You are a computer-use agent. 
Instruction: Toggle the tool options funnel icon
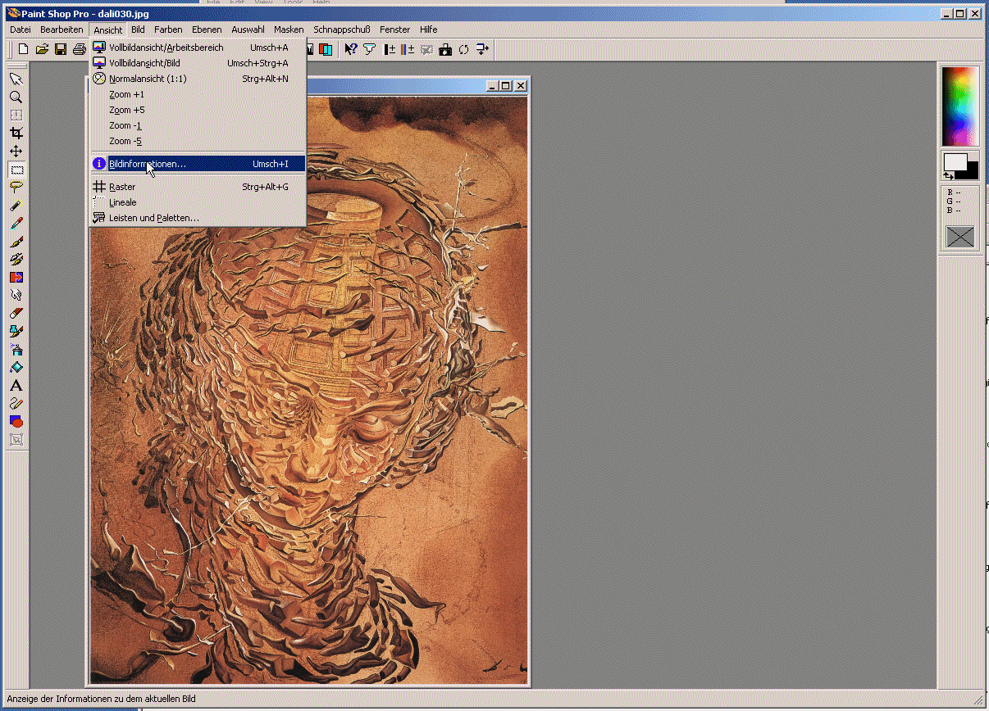tap(370, 49)
